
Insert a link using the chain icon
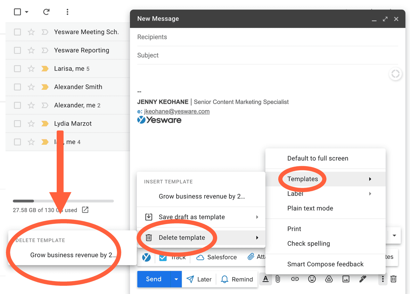click(295, 279)
